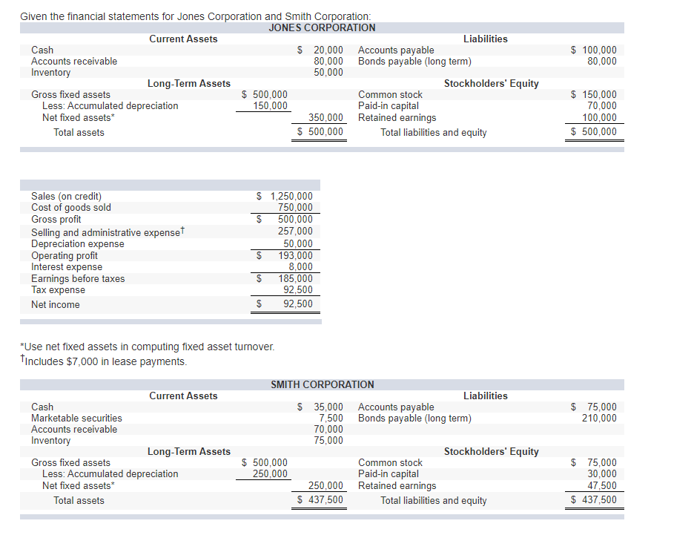
Task: Click Smith Paid-in capital 30,000
Action: [x=602, y=473]
